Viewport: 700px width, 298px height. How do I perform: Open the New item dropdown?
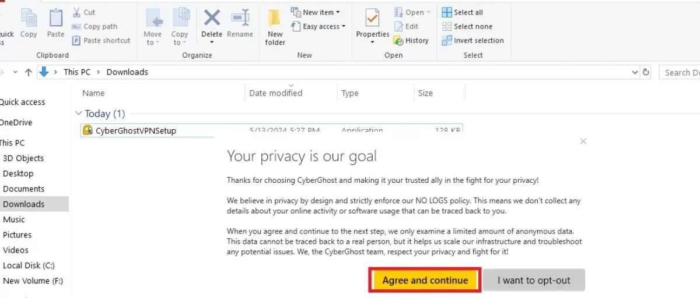click(315, 12)
